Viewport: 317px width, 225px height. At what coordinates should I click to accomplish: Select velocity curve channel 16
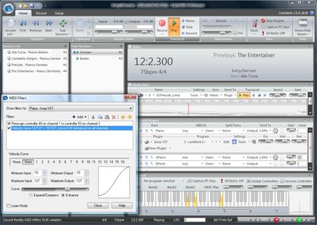[123, 162]
